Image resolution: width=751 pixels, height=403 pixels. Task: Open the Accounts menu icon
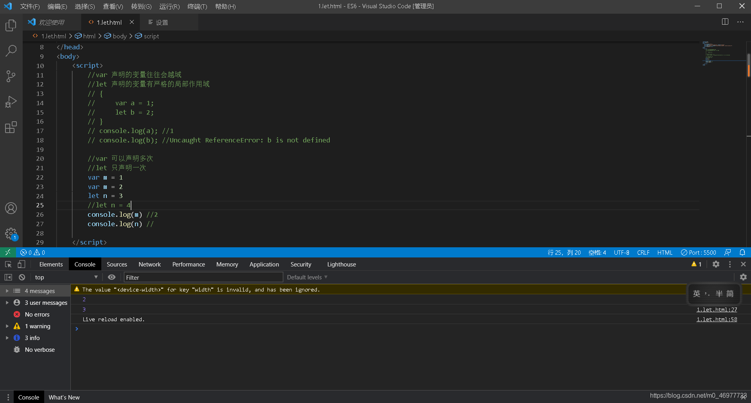[x=11, y=208]
